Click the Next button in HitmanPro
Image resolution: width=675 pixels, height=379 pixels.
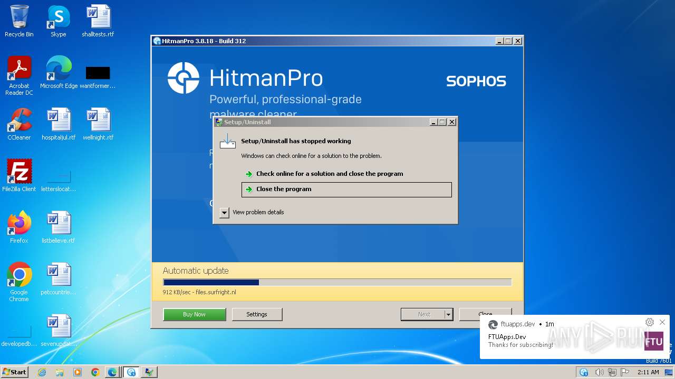pos(423,314)
